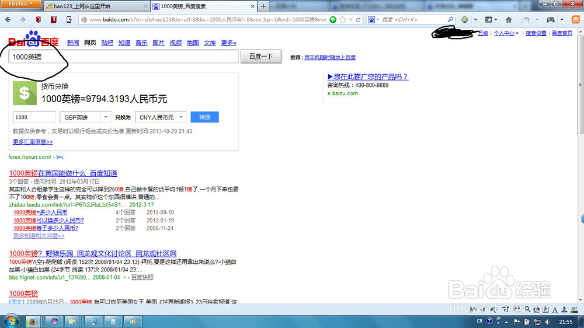The image size is (584, 328).
Task: Expand arrow beside bbs.hlgnet.com result URL
Action: (124, 278)
